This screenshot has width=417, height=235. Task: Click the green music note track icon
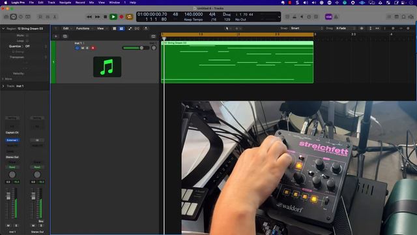107,67
